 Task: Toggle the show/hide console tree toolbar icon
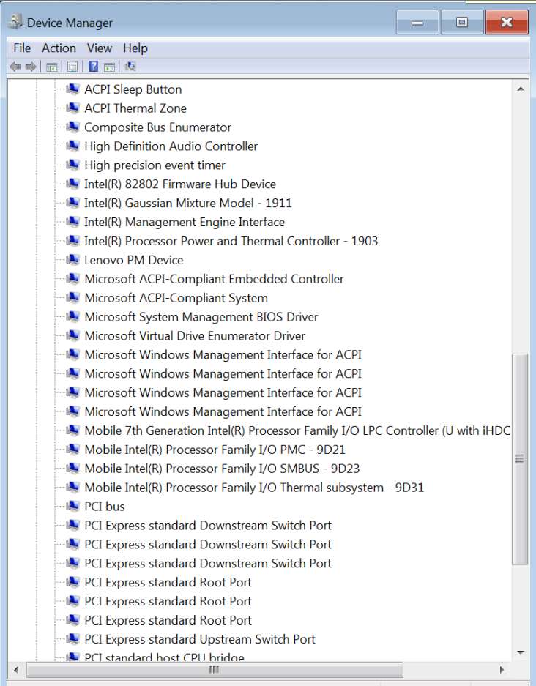pos(52,67)
